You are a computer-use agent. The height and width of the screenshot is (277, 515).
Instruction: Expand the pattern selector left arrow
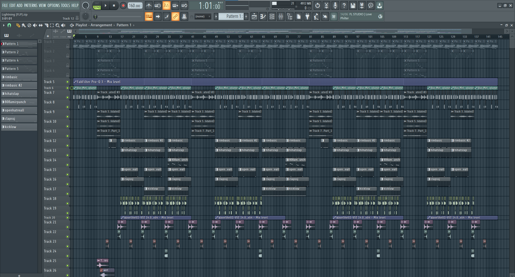coord(216,16)
